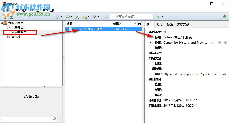229x123 pixels.
Task: Expand the Zotero 快速入门指南 item row
Action: (67, 29)
